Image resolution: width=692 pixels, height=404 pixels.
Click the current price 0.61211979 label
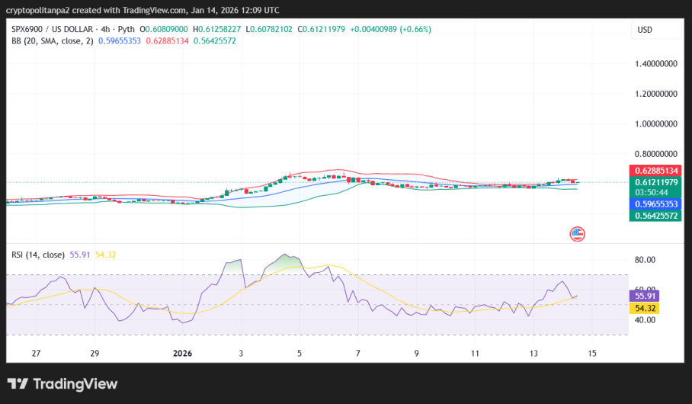(x=655, y=182)
